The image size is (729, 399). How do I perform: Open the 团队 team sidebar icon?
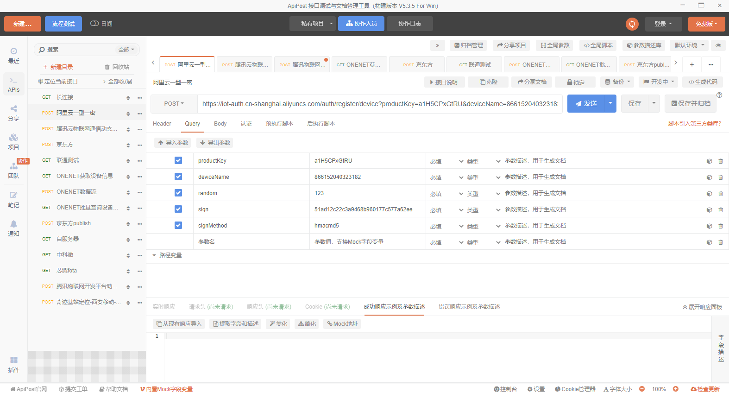(x=13, y=171)
